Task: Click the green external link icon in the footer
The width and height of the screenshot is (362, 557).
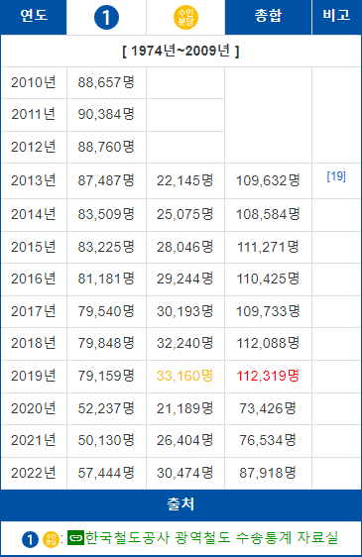Action: (75, 538)
